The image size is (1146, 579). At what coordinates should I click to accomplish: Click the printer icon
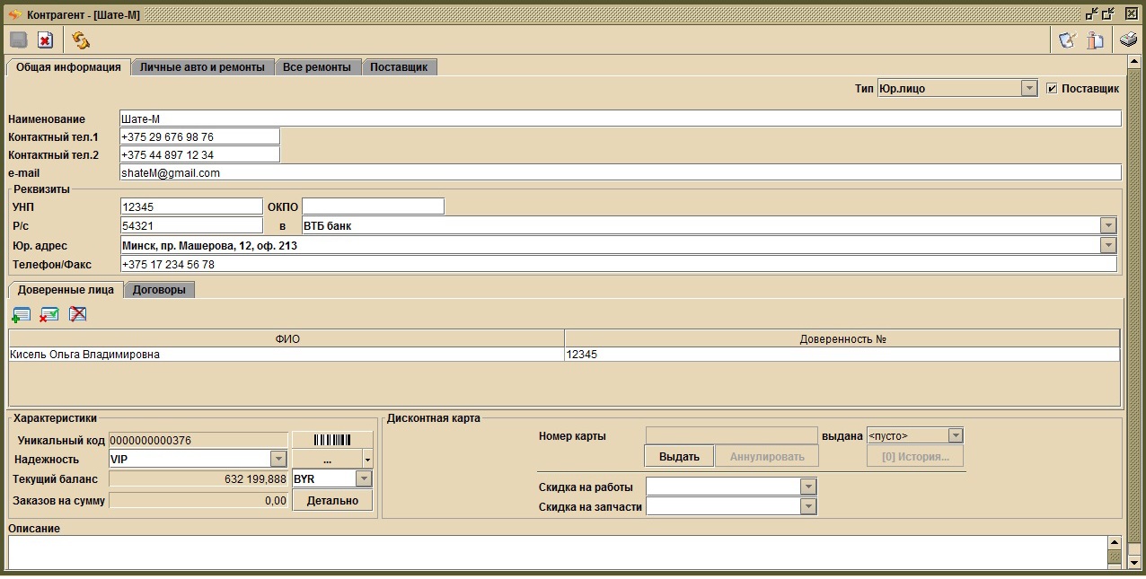(1128, 39)
